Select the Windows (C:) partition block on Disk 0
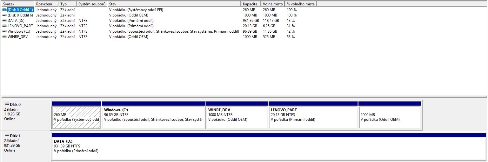Viewport: 488px width, 162px height. [153, 117]
